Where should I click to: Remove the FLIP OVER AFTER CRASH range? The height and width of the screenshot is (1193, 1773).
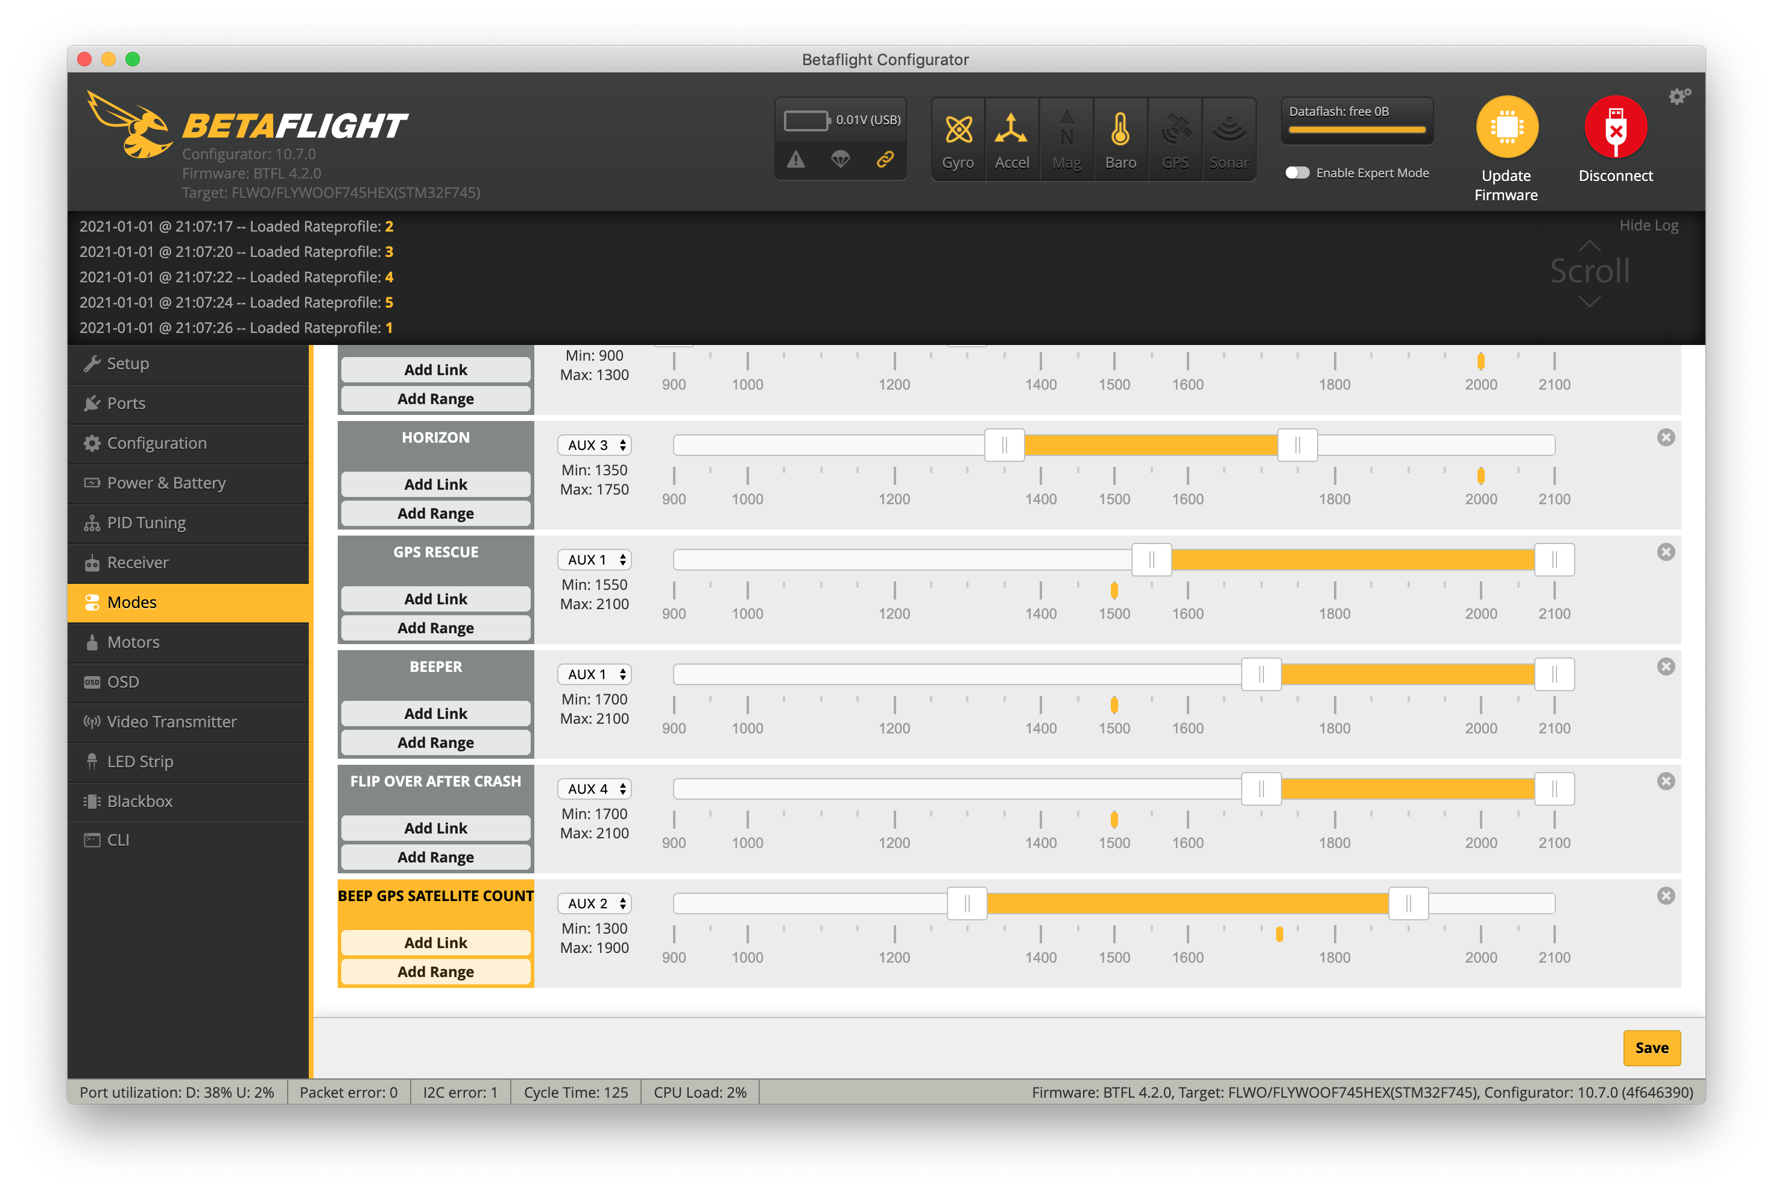[1666, 782]
